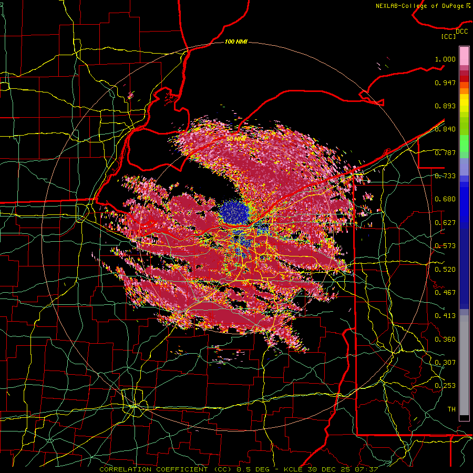Click the CORRELATION COEFFICIENT (CC) caption text
Viewport: 473px width, 473px height.
click(x=166, y=469)
